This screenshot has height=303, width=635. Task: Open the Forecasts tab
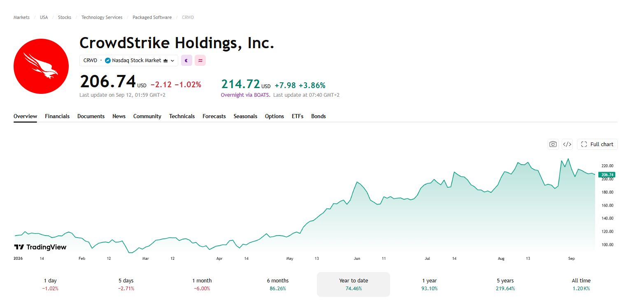coord(214,116)
